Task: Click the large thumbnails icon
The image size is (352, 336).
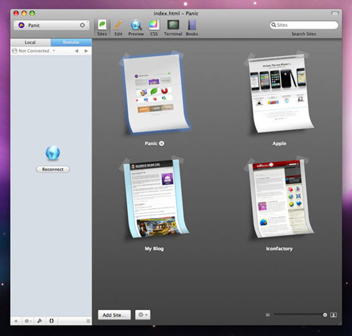Action: point(333,315)
